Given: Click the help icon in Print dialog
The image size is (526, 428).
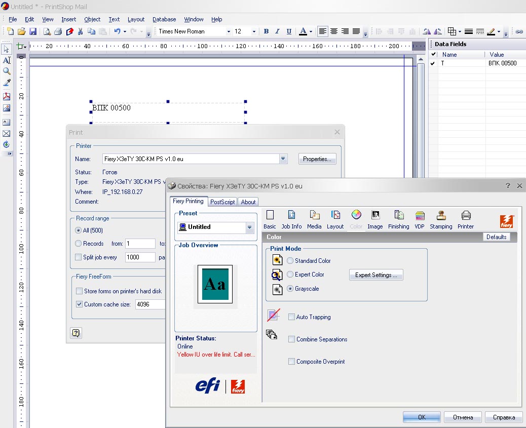Looking at the screenshot, I should click(x=76, y=333).
